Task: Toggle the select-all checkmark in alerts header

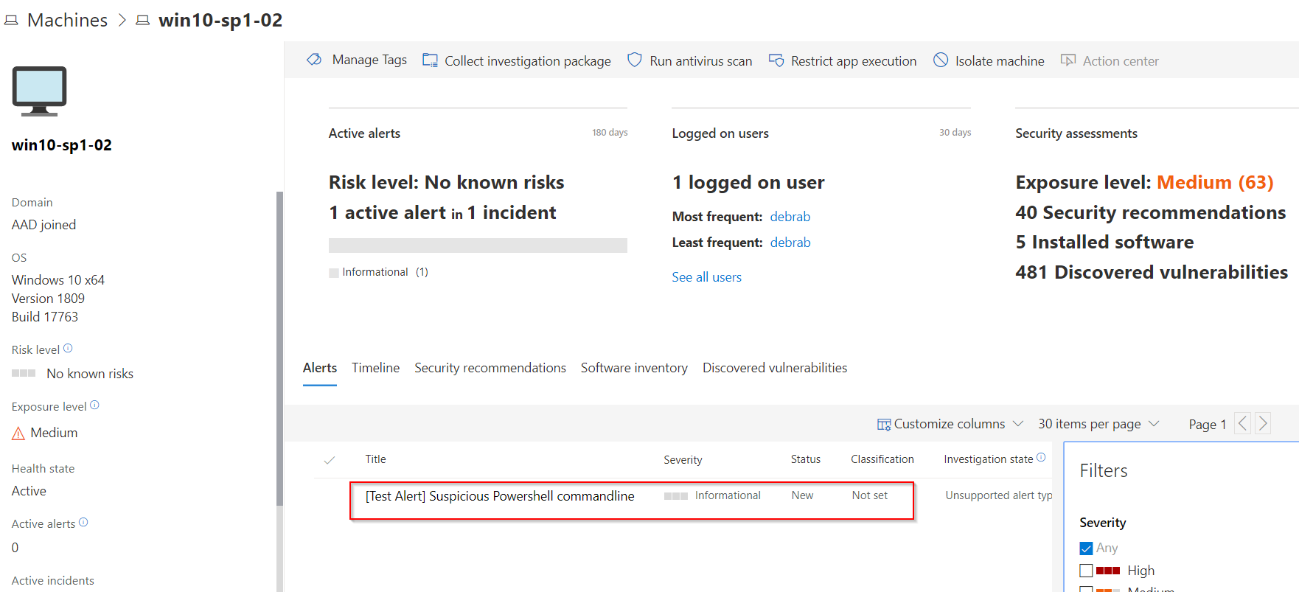Action: tap(330, 460)
